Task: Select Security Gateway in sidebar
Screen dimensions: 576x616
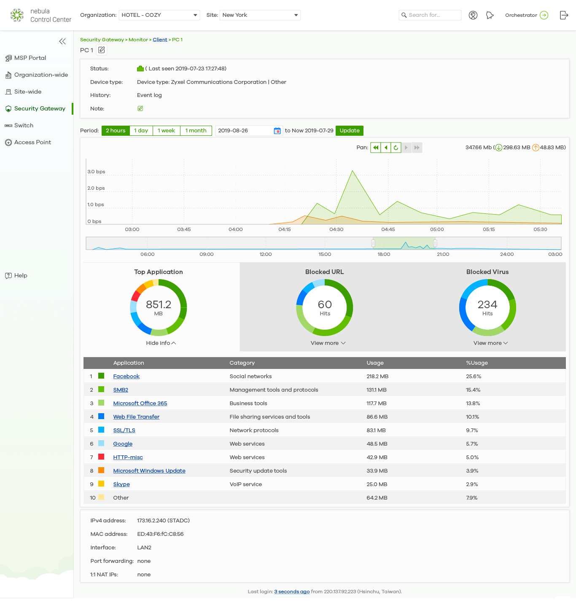Action: pos(35,108)
